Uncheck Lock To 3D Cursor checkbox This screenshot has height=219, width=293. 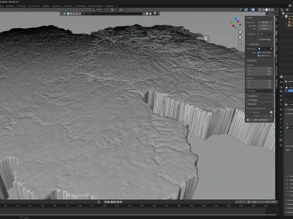click(259, 52)
